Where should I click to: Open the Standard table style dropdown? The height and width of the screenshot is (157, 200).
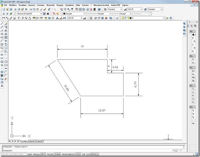click(x=155, y=9)
